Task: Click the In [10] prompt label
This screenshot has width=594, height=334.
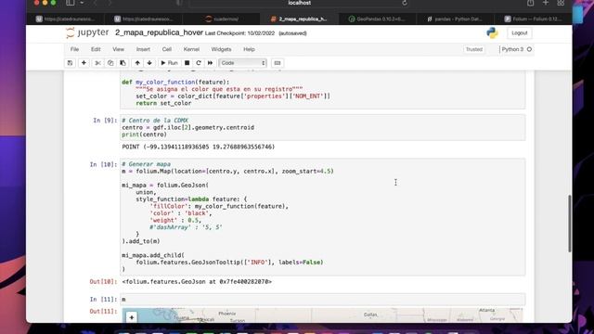Action: 103,164
